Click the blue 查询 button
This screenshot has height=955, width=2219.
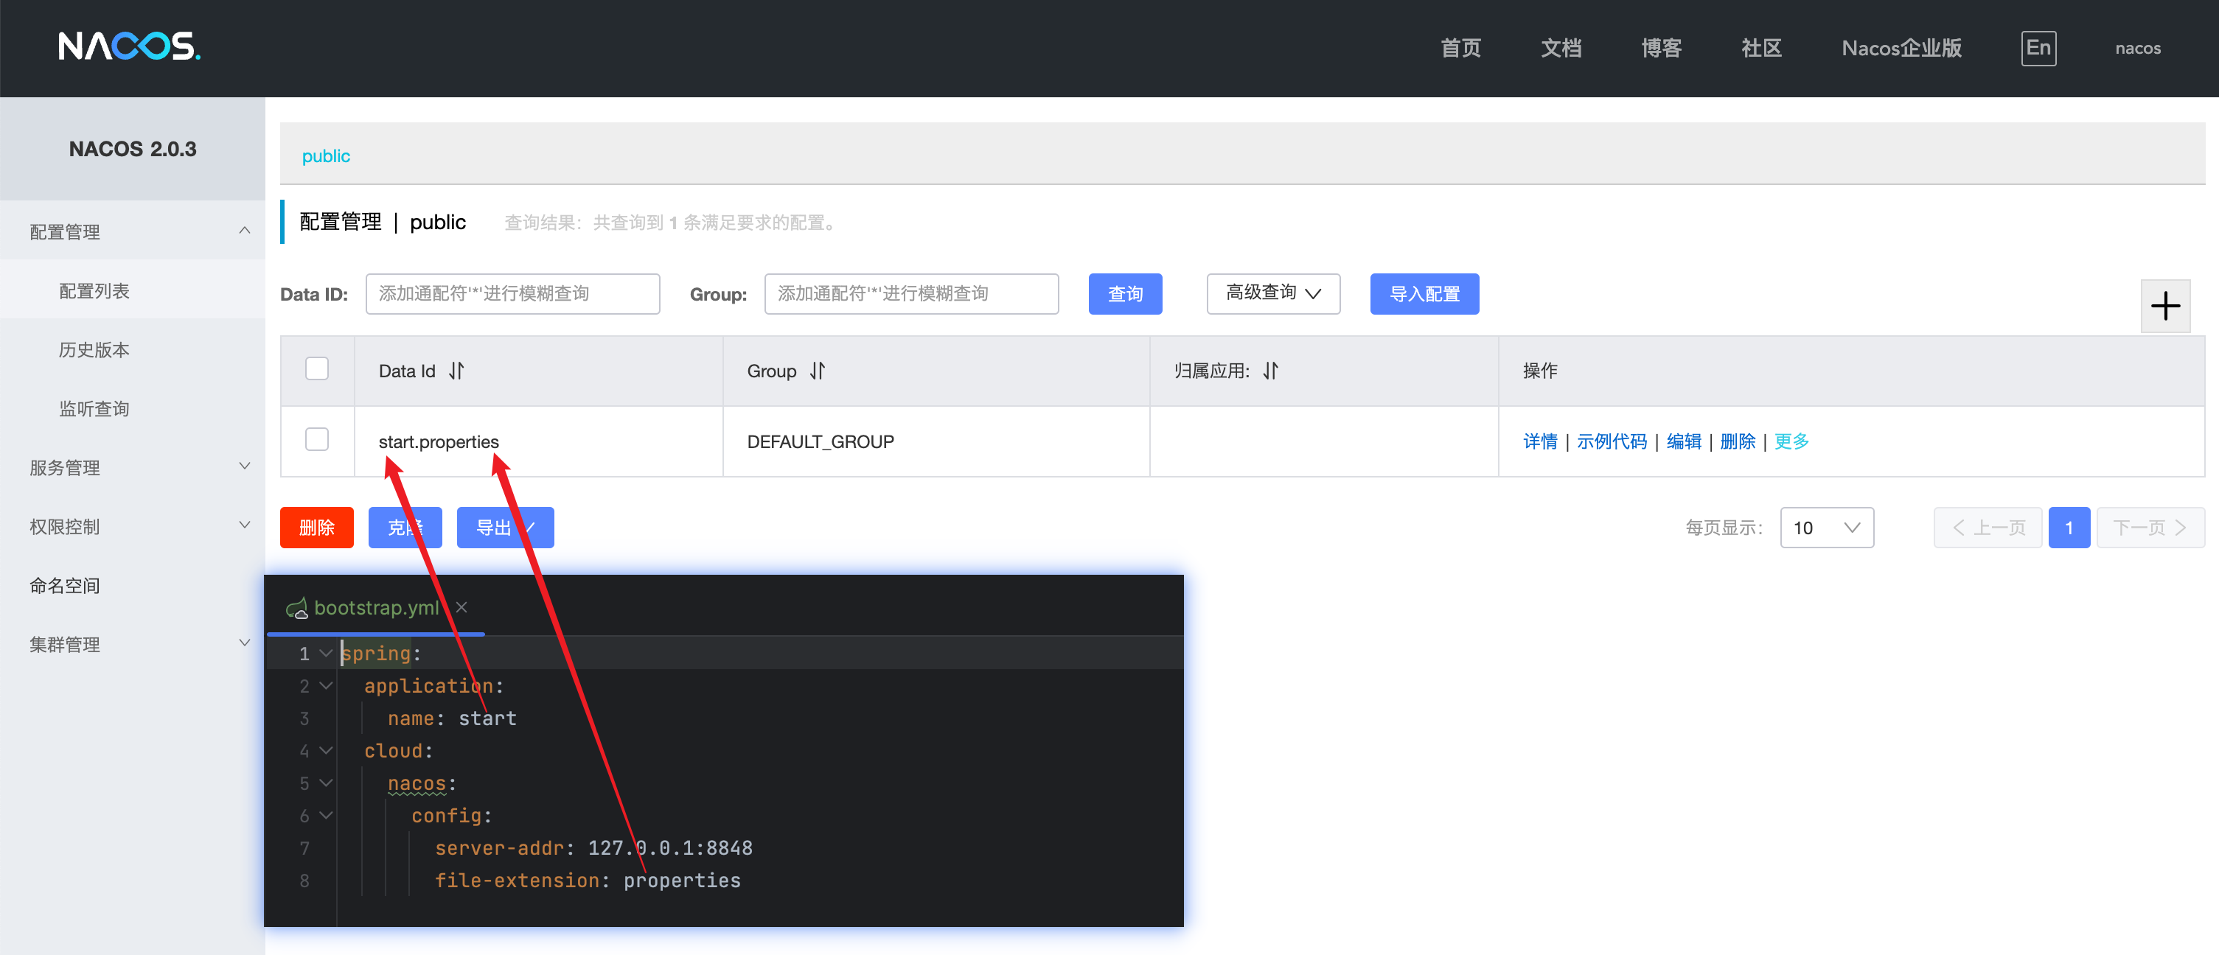[x=1124, y=293]
